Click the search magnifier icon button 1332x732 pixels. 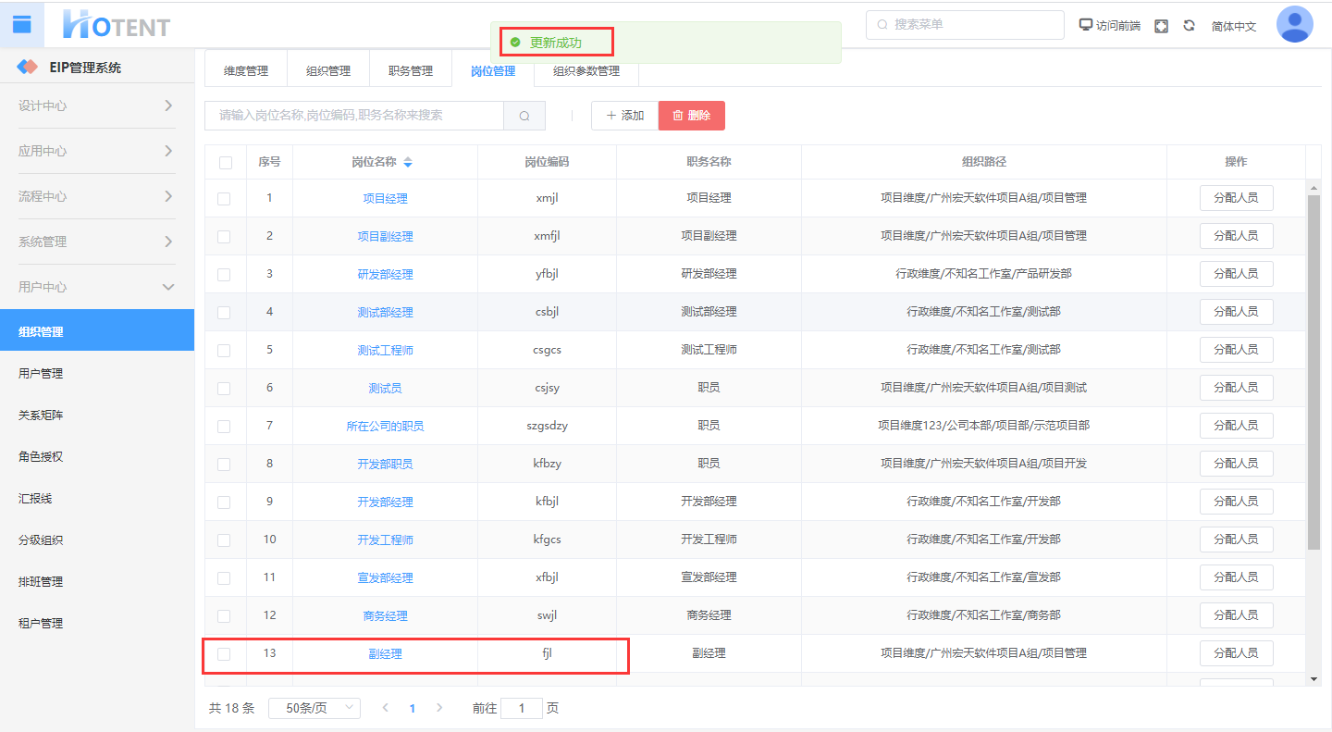pos(524,116)
